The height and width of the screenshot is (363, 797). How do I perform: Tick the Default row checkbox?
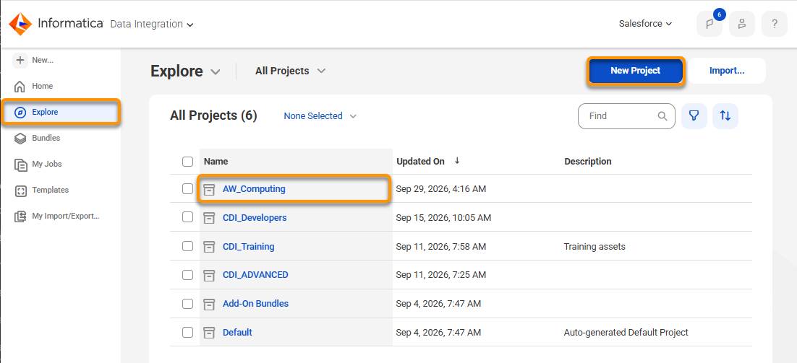click(x=187, y=333)
